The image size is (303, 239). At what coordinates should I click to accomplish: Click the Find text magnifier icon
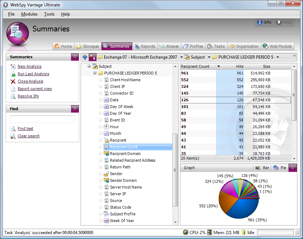click(13, 129)
